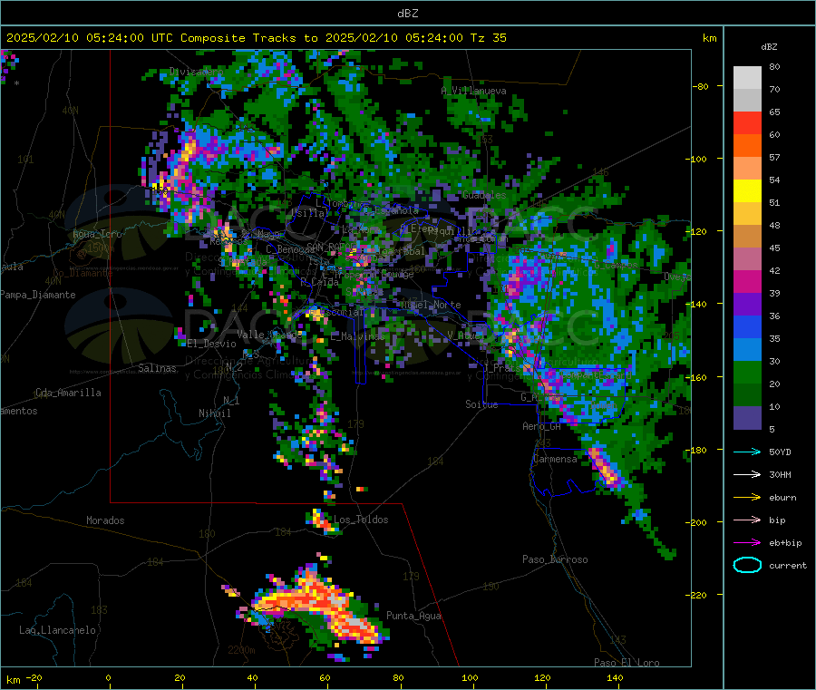This screenshot has width=816, height=690.
Task: Click the bip pink arrow legend icon
Action: 747,520
